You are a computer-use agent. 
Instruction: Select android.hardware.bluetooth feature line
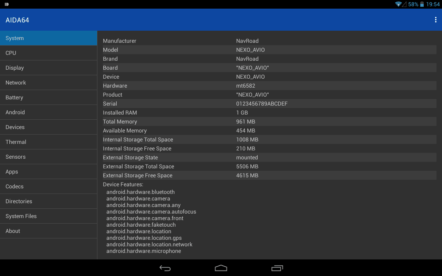(x=141, y=192)
